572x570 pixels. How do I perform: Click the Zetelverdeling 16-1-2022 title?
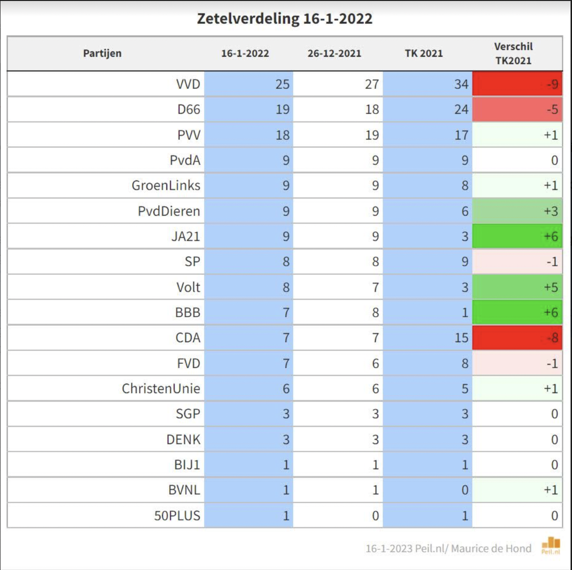point(285,19)
